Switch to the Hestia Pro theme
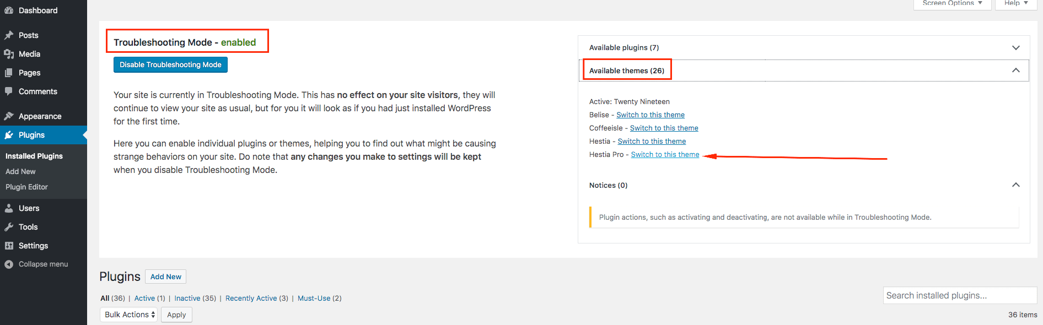1043x325 pixels. pos(665,155)
